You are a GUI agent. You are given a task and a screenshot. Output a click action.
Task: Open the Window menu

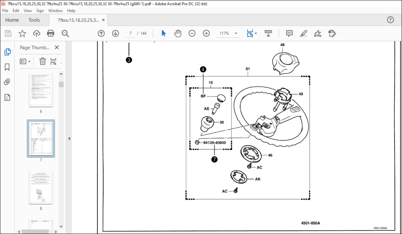pos(55,11)
